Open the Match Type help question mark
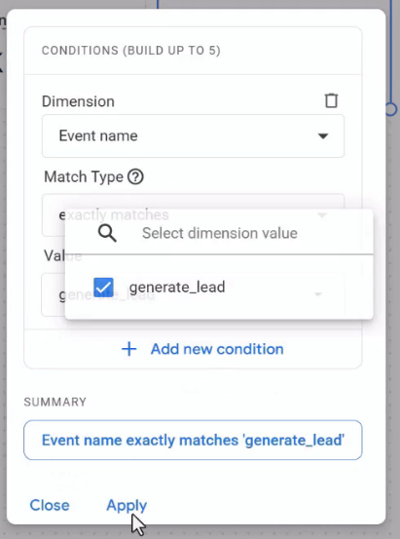The height and width of the screenshot is (539, 400). [135, 177]
